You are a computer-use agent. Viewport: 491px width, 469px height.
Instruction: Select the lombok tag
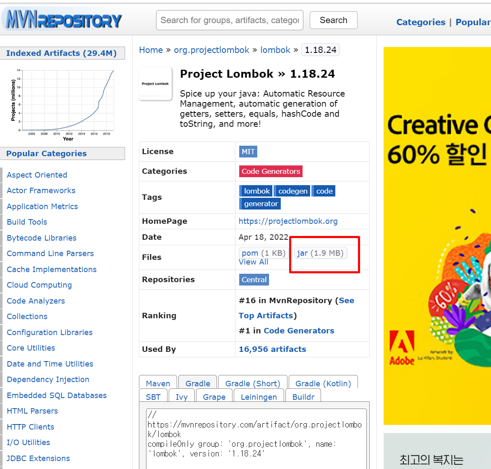256,191
